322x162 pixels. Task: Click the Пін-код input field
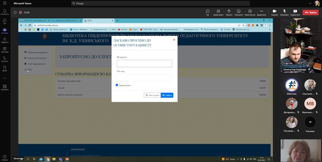point(144,78)
